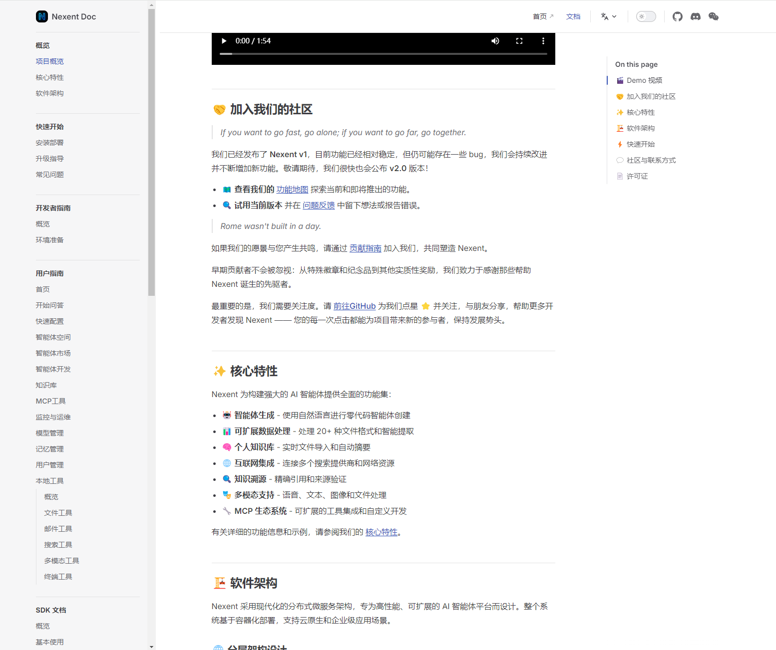This screenshot has width=776, height=650.
Task: Open 智能体空间 sidebar page
Action: tap(53, 337)
